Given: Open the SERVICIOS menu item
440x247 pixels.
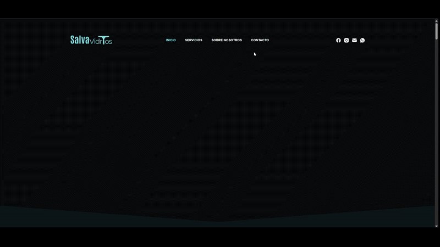Looking at the screenshot, I should point(194,40).
